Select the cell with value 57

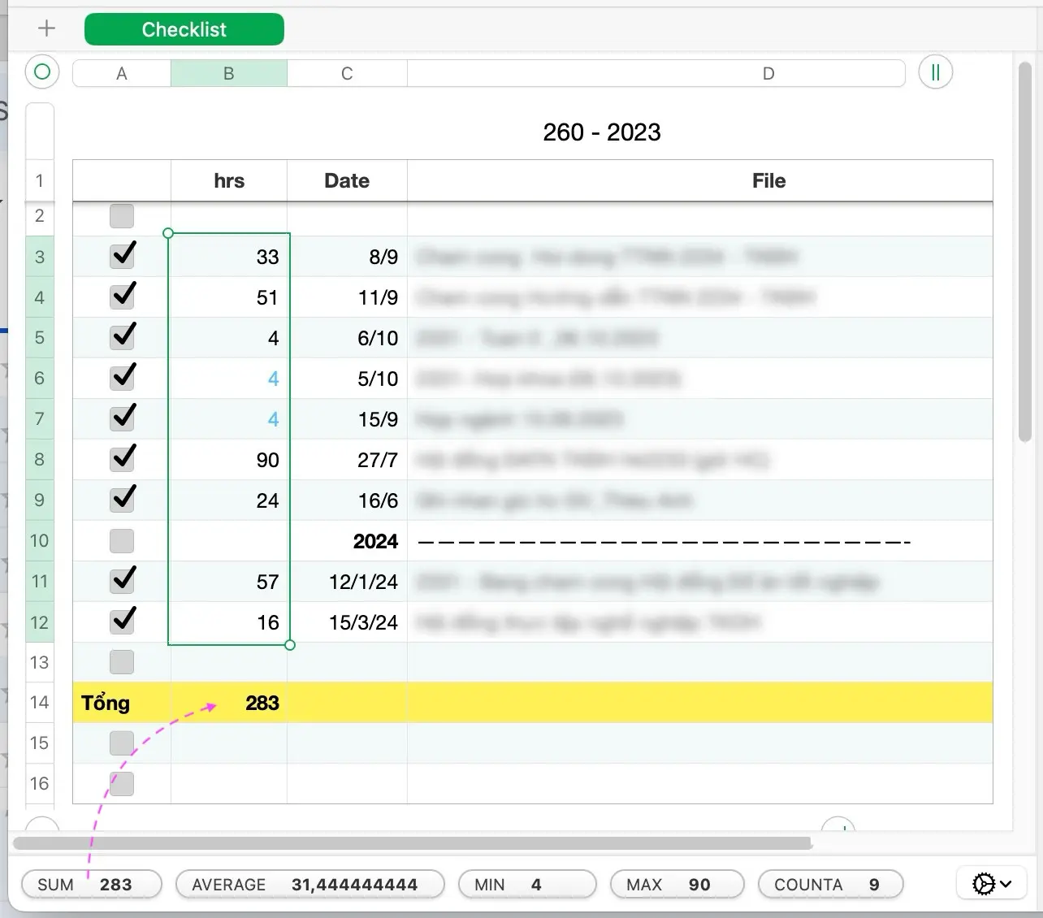click(x=229, y=582)
